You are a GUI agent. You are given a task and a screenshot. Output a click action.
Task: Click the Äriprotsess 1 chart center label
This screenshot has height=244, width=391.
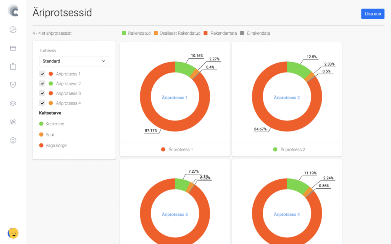pos(175,98)
